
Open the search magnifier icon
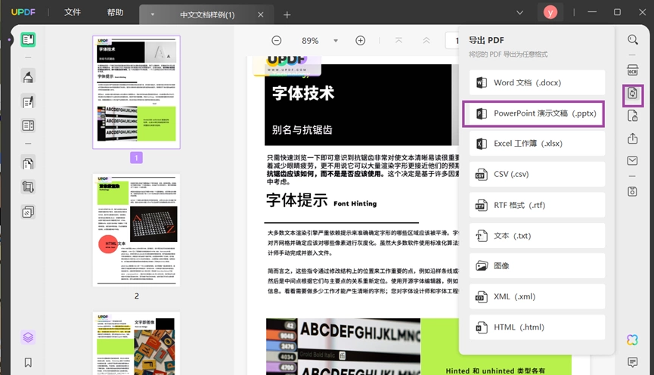[633, 39]
